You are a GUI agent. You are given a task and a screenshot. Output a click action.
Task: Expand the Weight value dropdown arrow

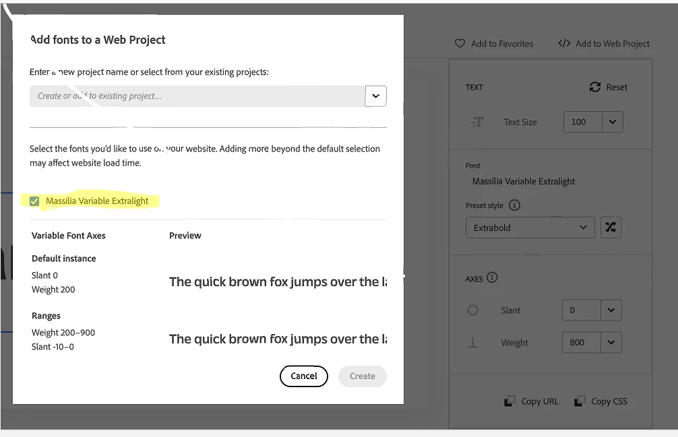tap(611, 343)
